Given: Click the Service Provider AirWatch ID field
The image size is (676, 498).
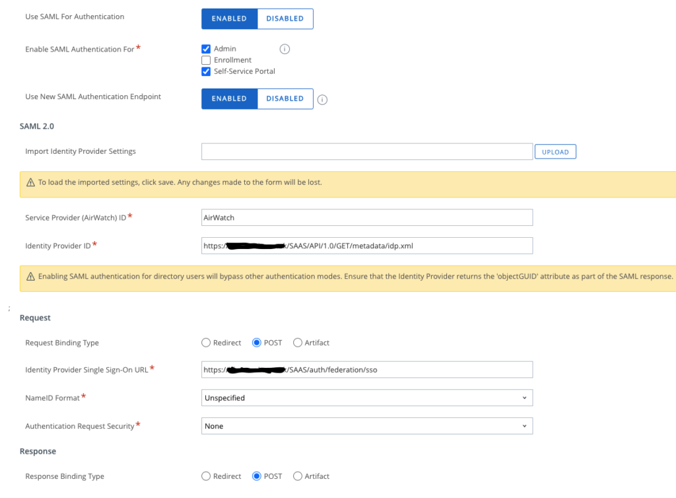Looking at the screenshot, I should coord(367,217).
